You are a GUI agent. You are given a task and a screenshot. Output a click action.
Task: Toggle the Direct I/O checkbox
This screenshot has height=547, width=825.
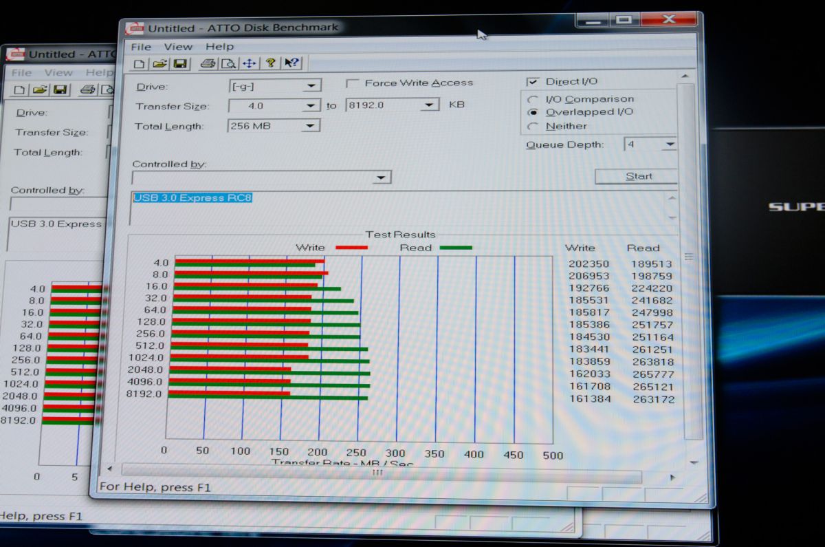point(533,81)
